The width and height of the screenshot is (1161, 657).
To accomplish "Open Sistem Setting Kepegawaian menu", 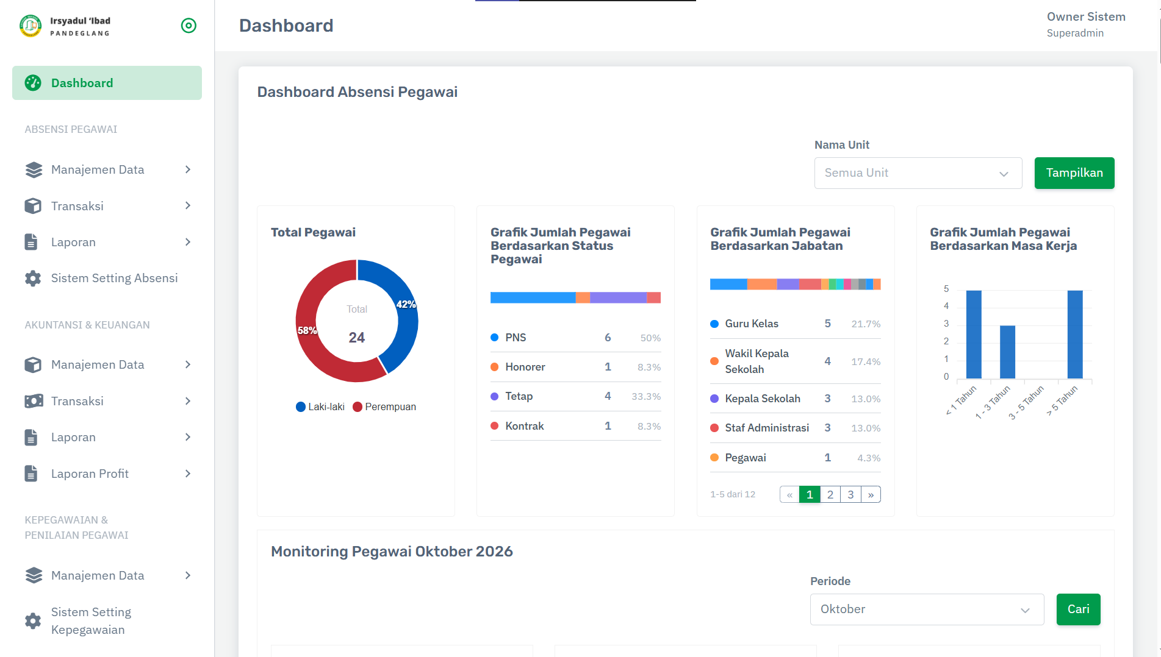I will click(x=107, y=621).
